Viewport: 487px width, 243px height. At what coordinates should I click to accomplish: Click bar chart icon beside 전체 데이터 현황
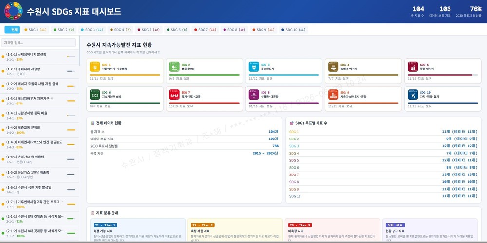click(x=93, y=123)
